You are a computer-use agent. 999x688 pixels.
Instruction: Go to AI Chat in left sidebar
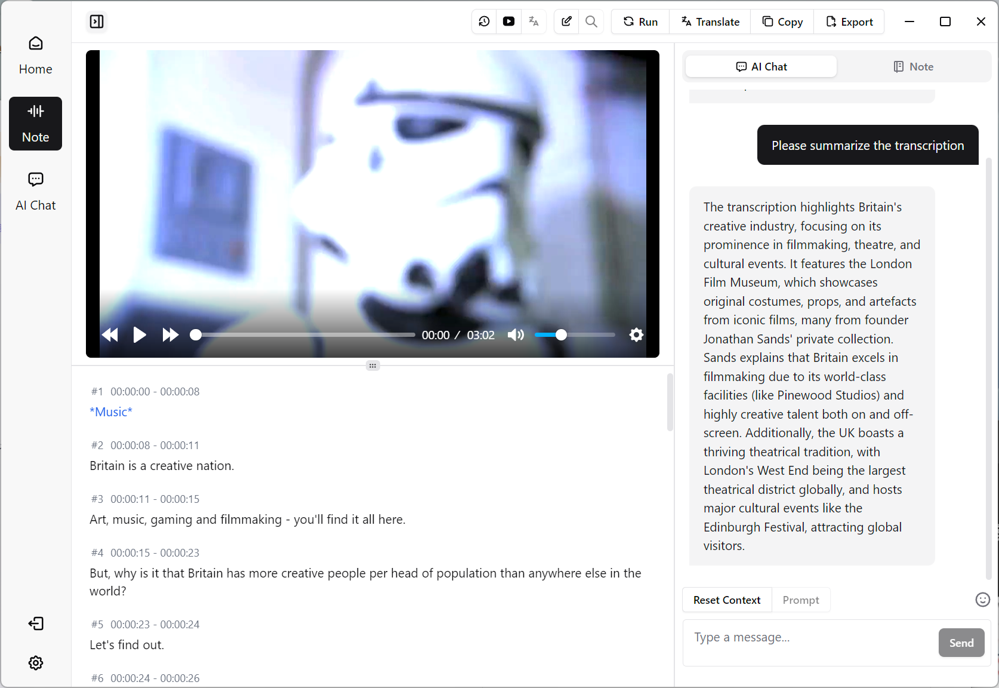point(36,192)
